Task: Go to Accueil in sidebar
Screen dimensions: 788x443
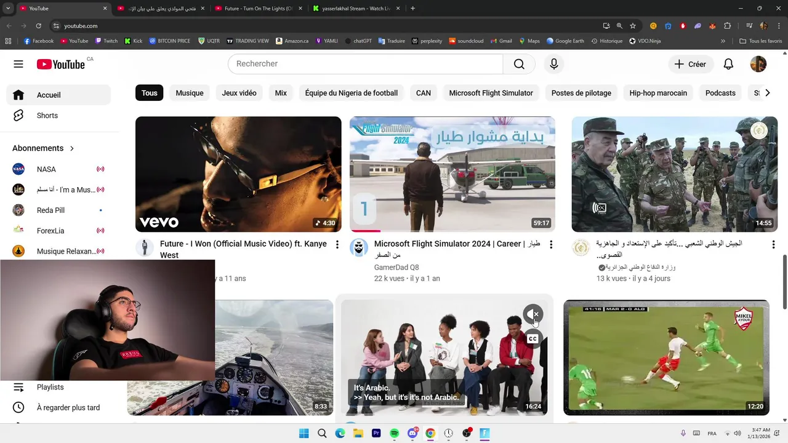Action: pyautogui.click(x=58, y=95)
